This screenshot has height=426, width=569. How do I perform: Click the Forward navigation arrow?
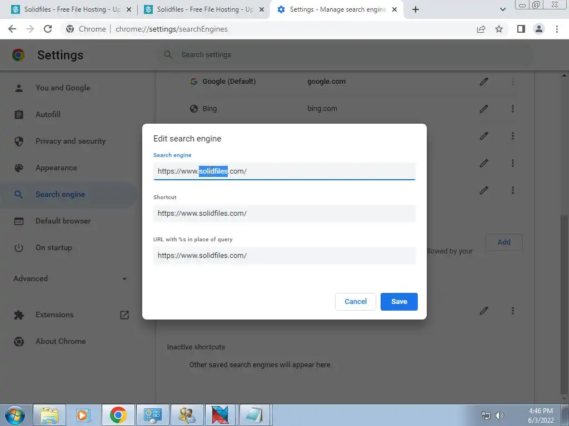pos(30,29)
